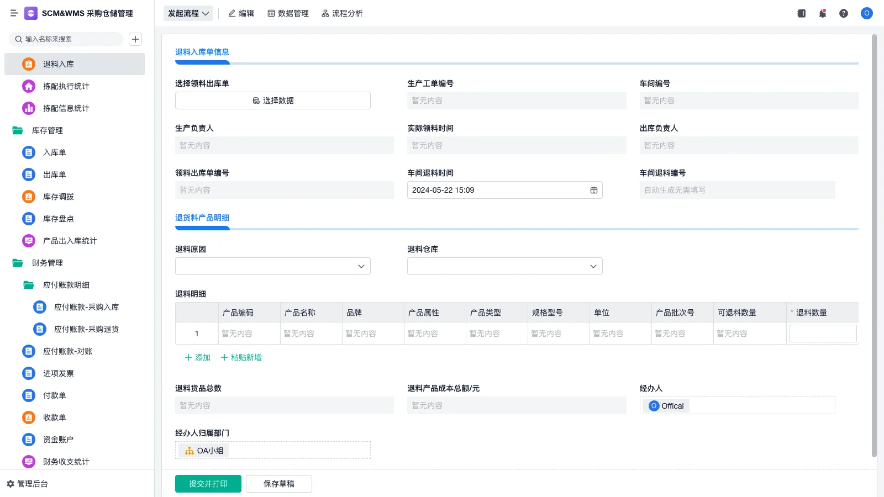Viewport: 884px width, 497px height.
Task: Select the 退料入库单信息 section tab
Action: click(202, 52)
